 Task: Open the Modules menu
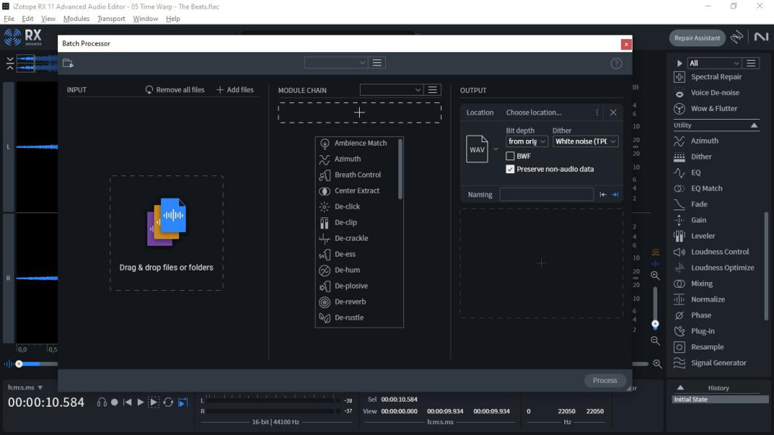click(x=76, y=19)
